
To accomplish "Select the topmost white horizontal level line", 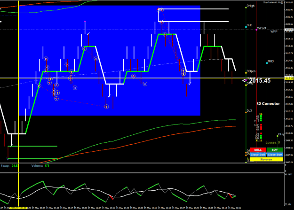I will point(193,9).
